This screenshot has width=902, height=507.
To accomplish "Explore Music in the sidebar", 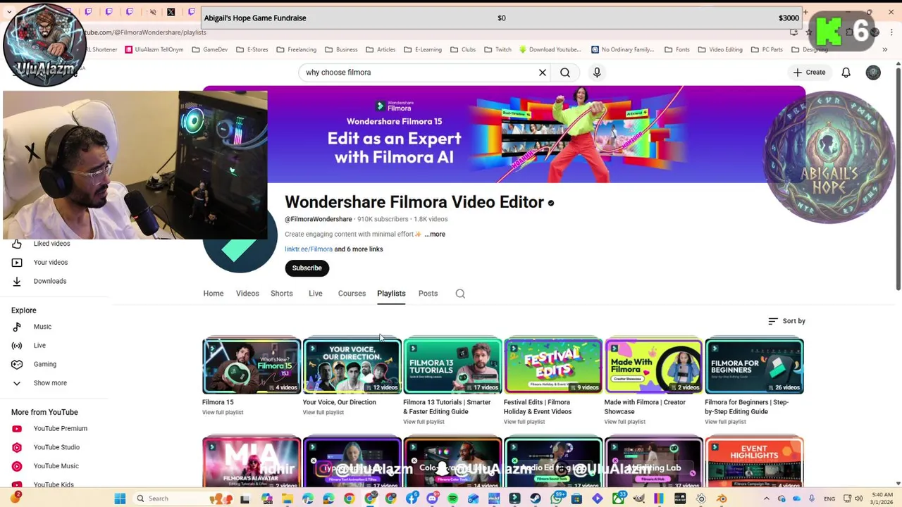I will (x=42, y=327).
